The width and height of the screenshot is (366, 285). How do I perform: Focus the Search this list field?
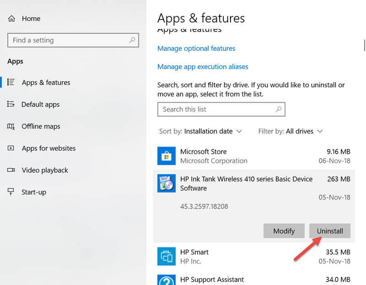point(221,109)
